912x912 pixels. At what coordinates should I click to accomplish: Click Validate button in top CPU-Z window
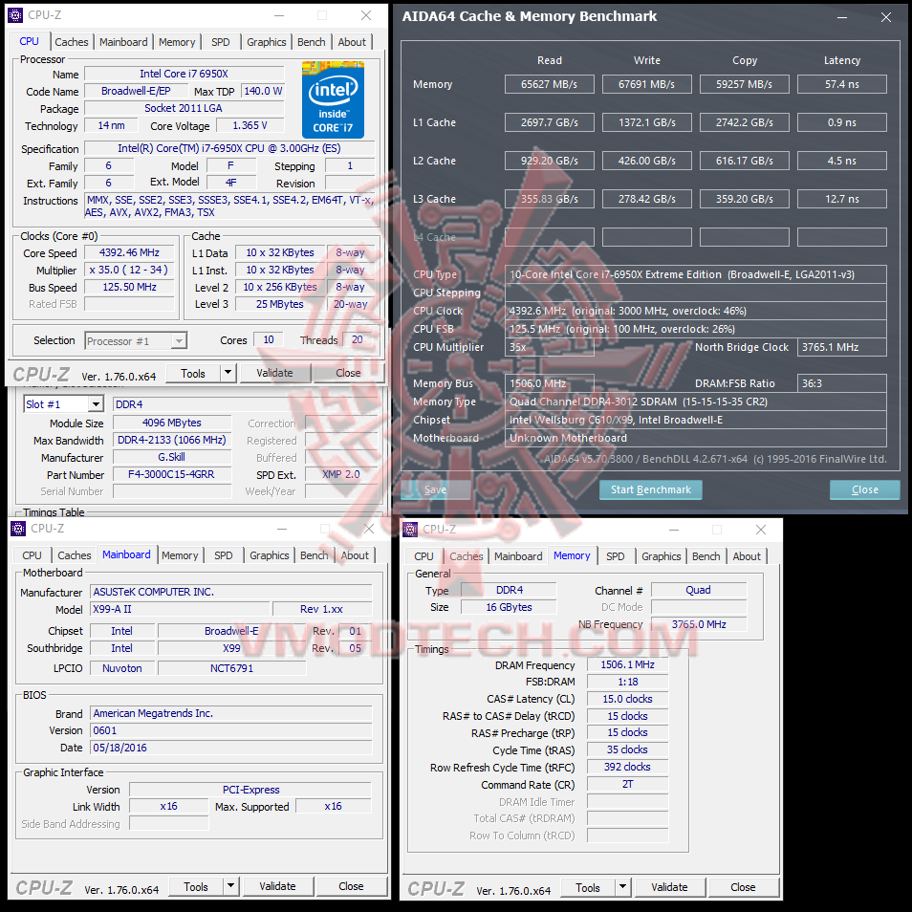tap(274, 373)
